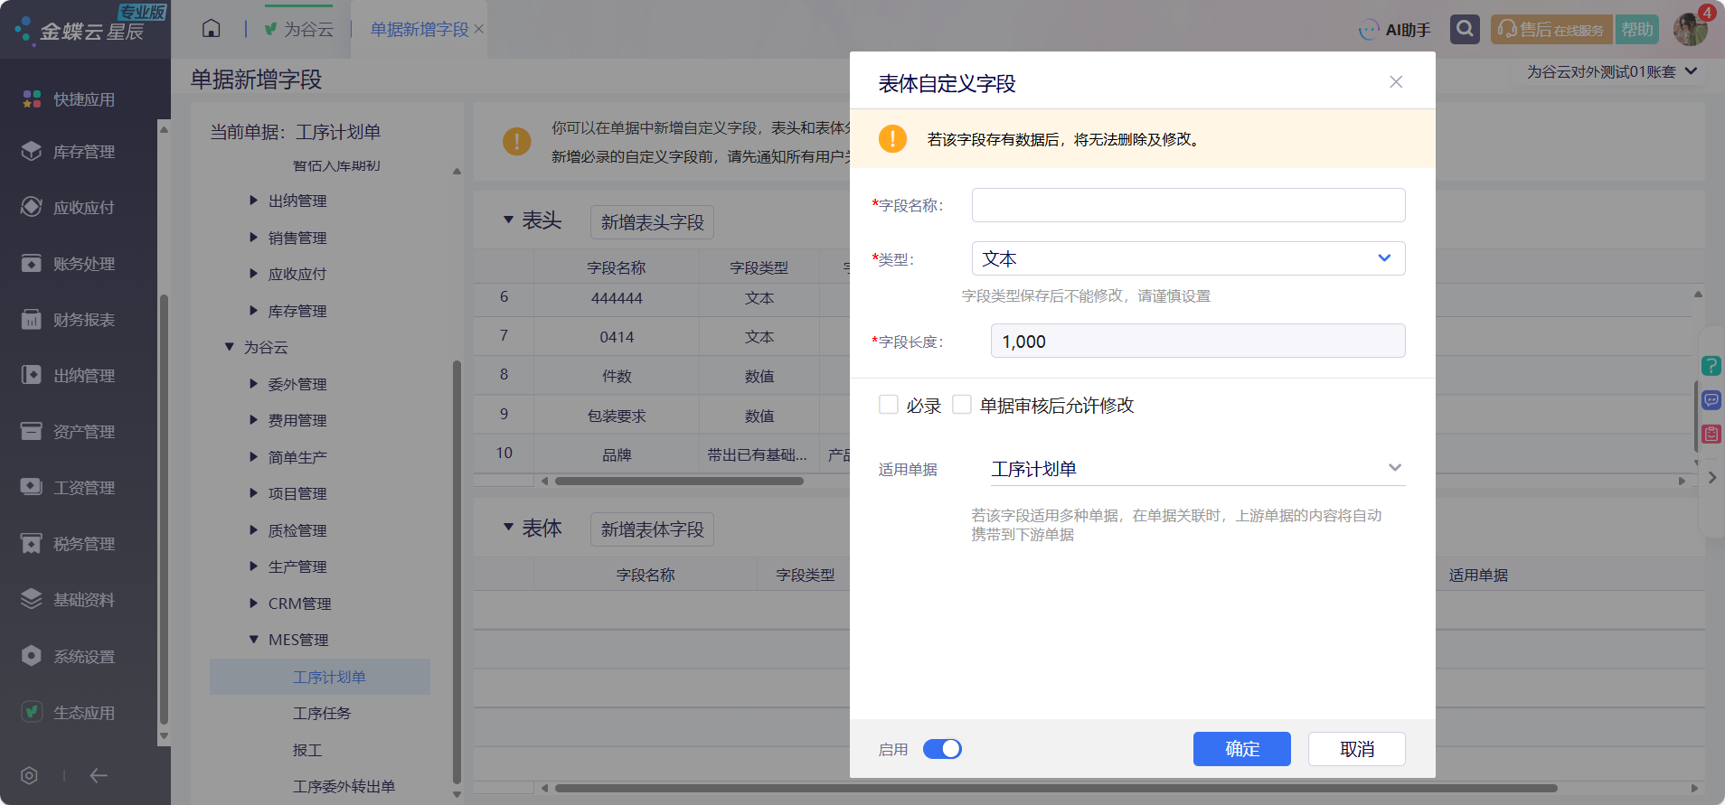Viewport: 1725px width, 805px height.
Task: Click the 字段名称 input field
Action: [1188, 205]
